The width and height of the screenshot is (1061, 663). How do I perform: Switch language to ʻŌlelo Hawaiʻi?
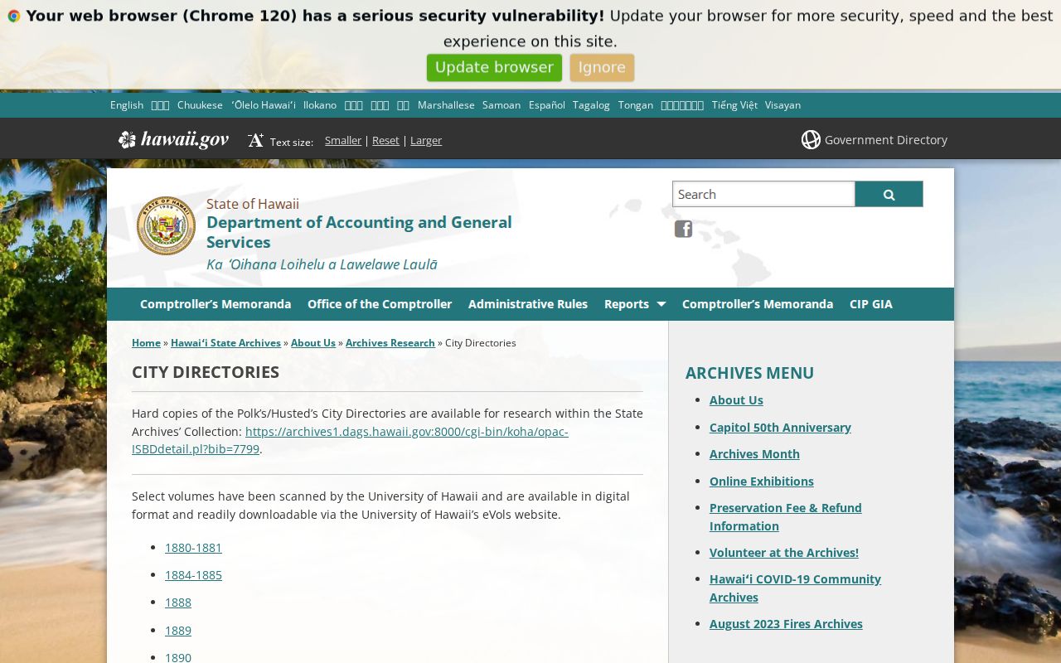[264, 104]
